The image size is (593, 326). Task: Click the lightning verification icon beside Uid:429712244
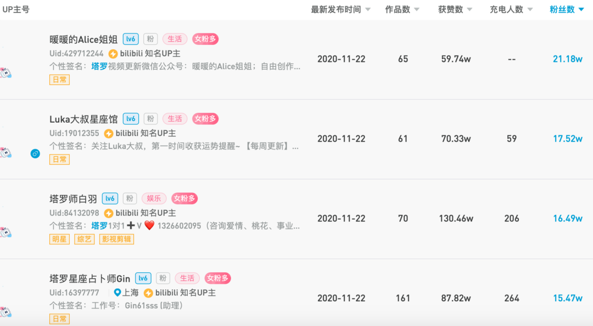pyautogui.click(x=113, y=54)
